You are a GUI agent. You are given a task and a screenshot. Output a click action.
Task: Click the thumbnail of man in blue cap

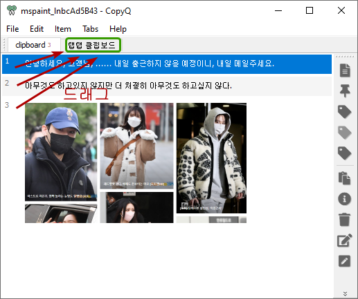tap(61, 152)
